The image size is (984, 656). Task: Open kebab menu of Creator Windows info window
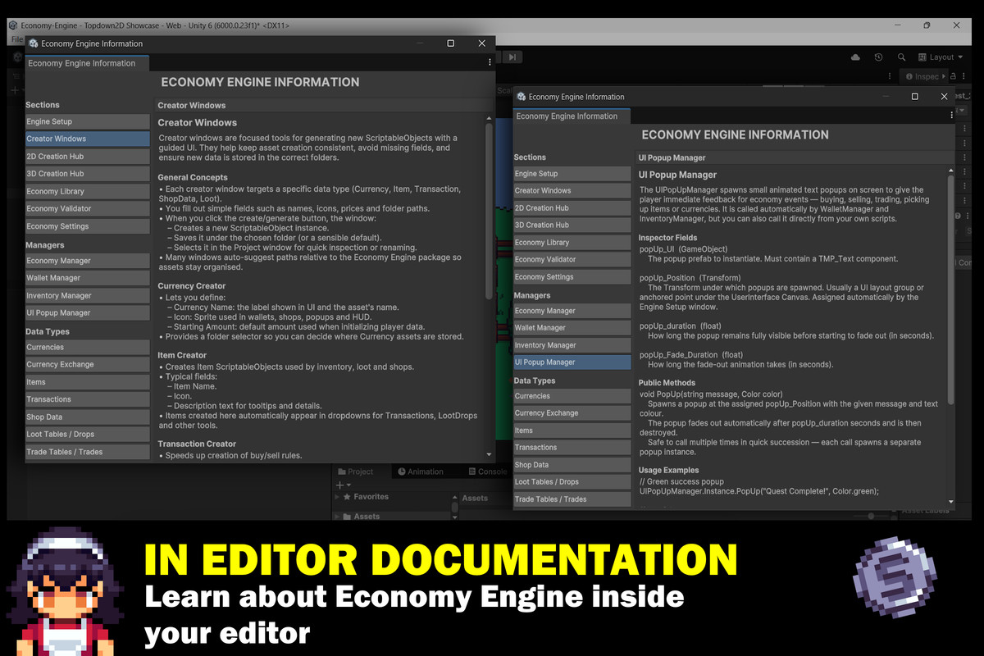(x=490, y=62)
